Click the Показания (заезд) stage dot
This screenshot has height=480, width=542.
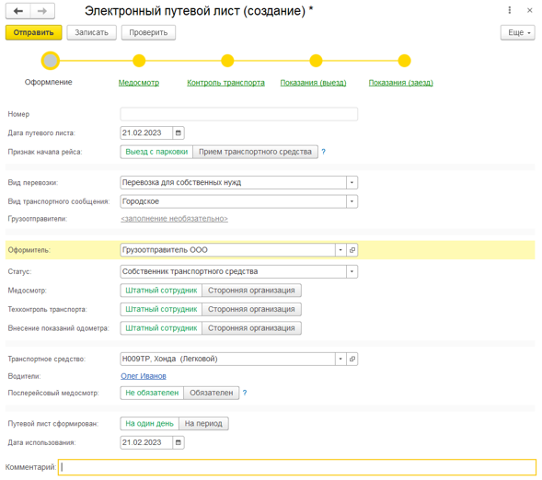[x=404, y=61]
